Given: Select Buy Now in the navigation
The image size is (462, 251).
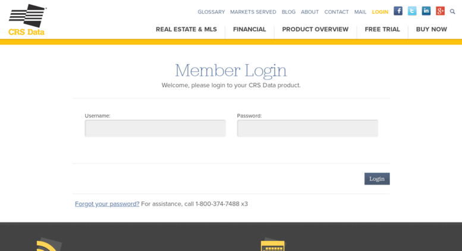Looking at the screenshot, I should pyautogui.click(x=431, y=30).
